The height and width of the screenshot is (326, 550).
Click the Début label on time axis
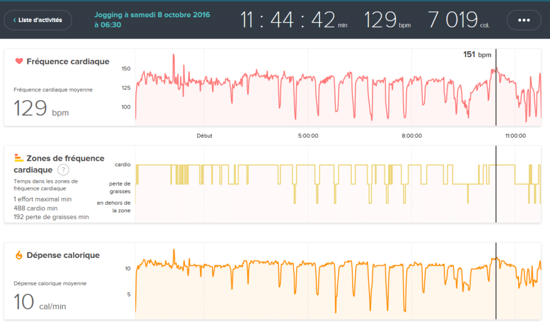[205, 136]
